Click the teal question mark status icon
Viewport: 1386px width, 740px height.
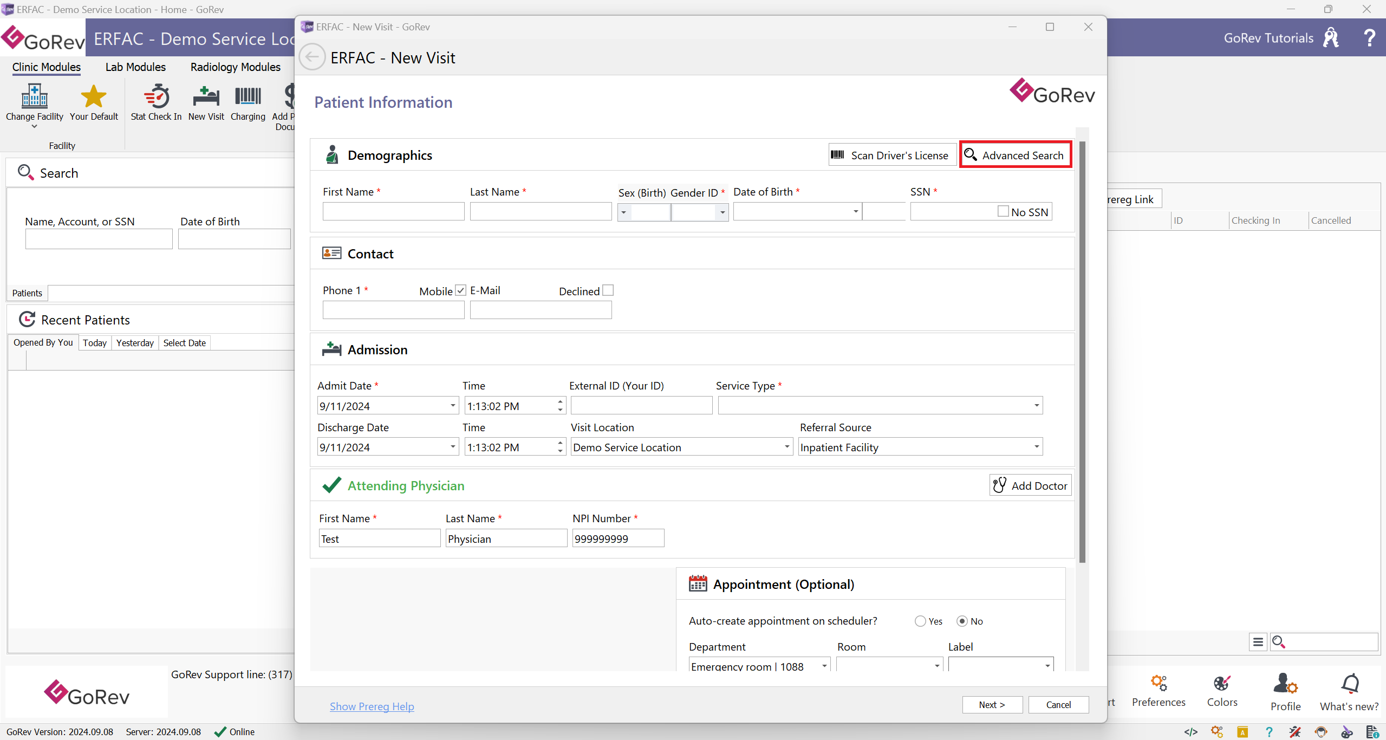(1268, 732)
